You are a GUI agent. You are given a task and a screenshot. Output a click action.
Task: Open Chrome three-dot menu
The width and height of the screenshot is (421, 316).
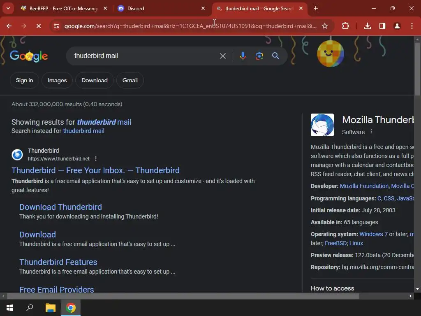[x=412, y=26]
